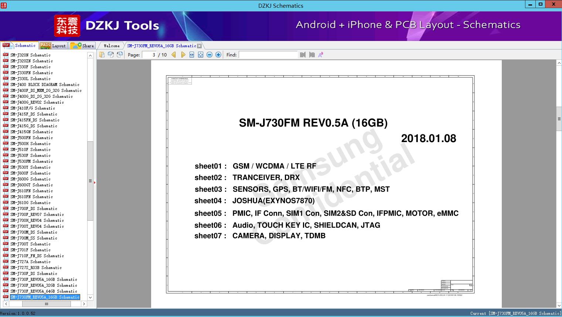Click the Current schematic status bar text

coord(515,313)
